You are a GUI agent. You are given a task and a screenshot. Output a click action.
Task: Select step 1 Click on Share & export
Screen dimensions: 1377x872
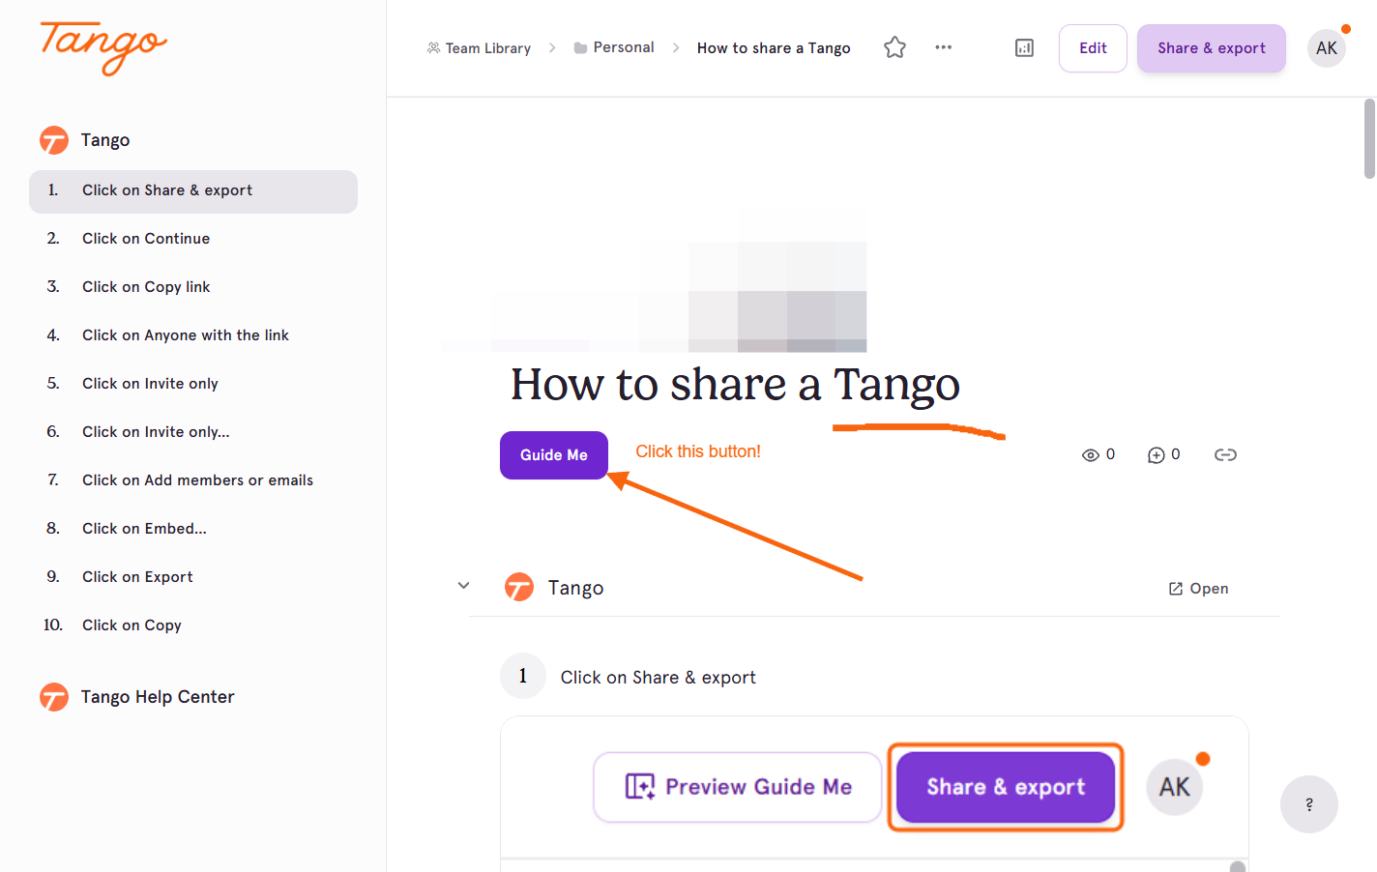193,191
